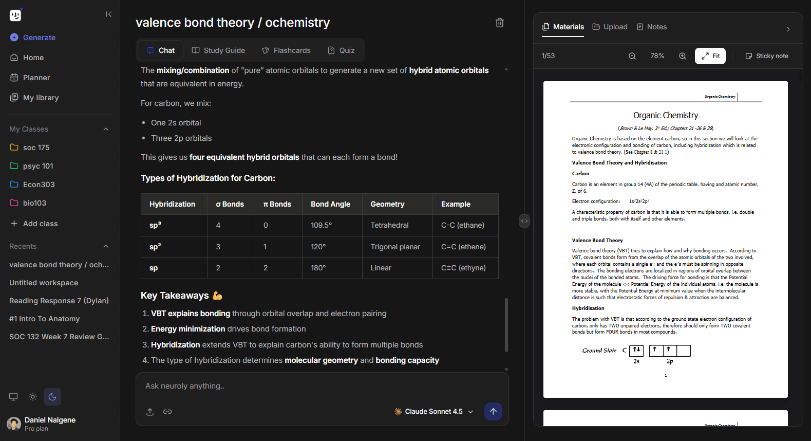Click the C≡C (ethyne) example cell
This screenshot has height=441, width=811.
point(465,268)
